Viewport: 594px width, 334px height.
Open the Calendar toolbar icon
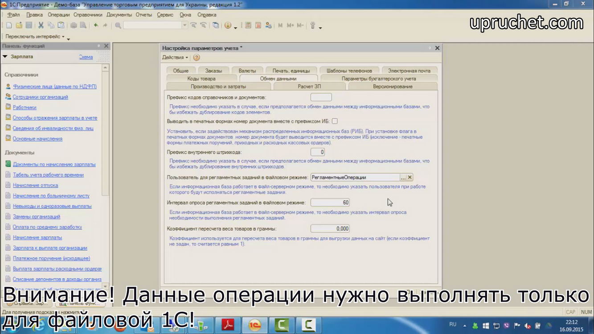[258, 25]
